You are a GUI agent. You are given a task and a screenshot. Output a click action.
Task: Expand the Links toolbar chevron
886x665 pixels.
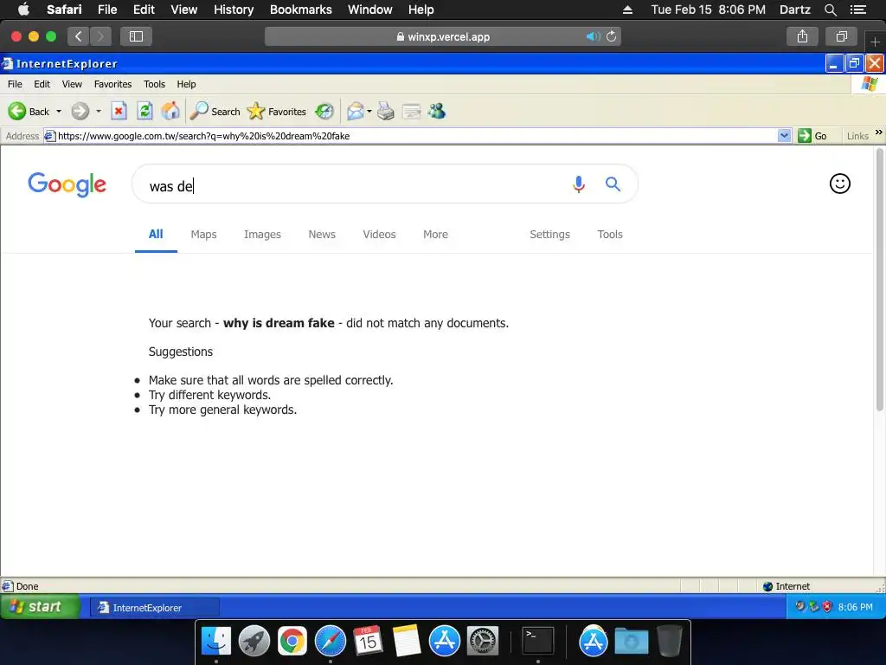click(x=879, y=132)
